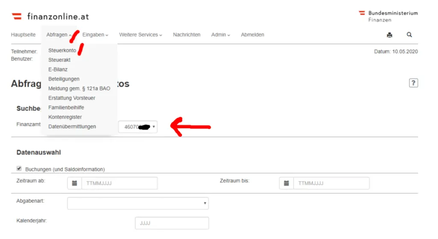Open the Finanzamt number dropdown
Viewport: 438px width, 239px height.
tap(137, 127)
